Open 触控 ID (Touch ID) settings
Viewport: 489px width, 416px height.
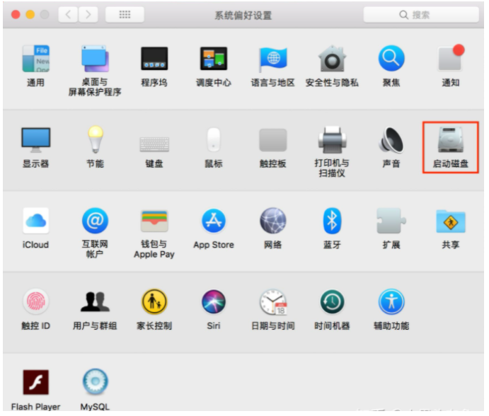(35, 303)
